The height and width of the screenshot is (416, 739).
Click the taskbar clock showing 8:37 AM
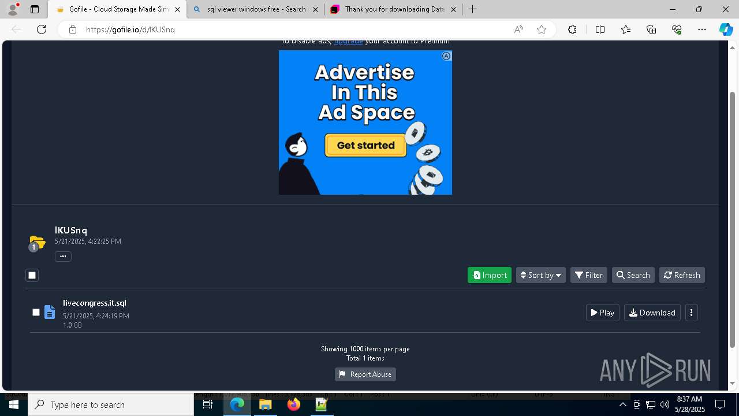point(689,404)
